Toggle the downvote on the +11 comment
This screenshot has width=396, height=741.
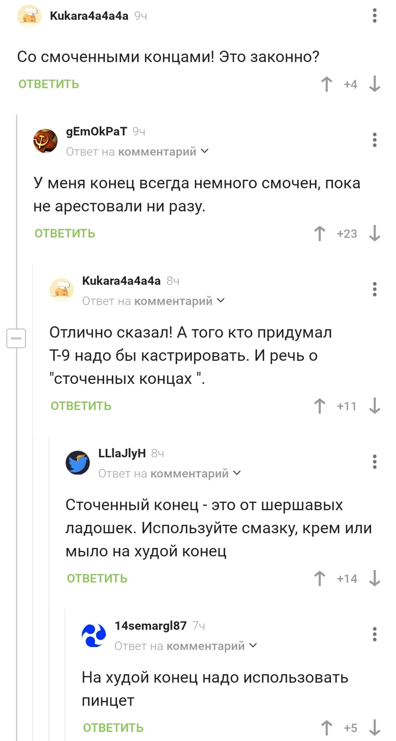click(375, 406)
